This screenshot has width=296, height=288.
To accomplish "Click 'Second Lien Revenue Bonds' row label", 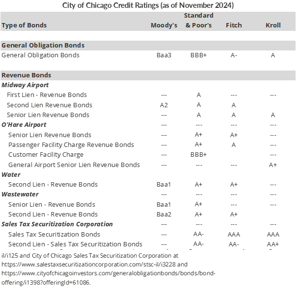I will 50,105.
